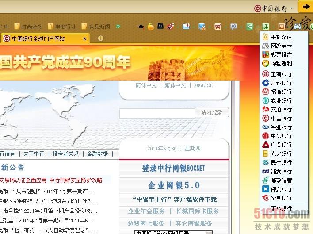Click the yellow go arrow button

click(x=305, y=7)
